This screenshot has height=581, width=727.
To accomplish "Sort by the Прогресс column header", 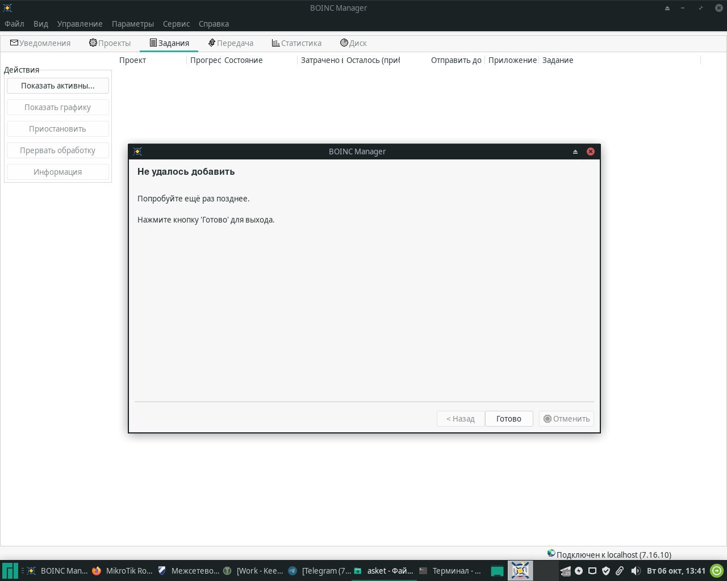I will point(205,60).
